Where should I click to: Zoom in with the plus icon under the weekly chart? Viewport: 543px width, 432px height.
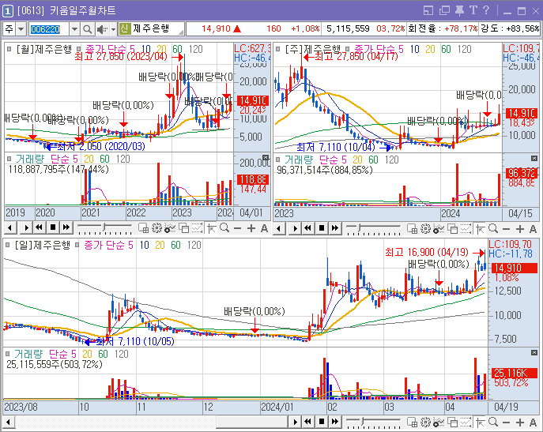[x=520, y=229]
